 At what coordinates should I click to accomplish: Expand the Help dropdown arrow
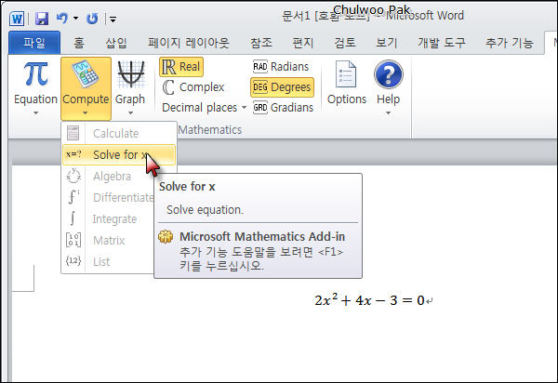point(388,113)
